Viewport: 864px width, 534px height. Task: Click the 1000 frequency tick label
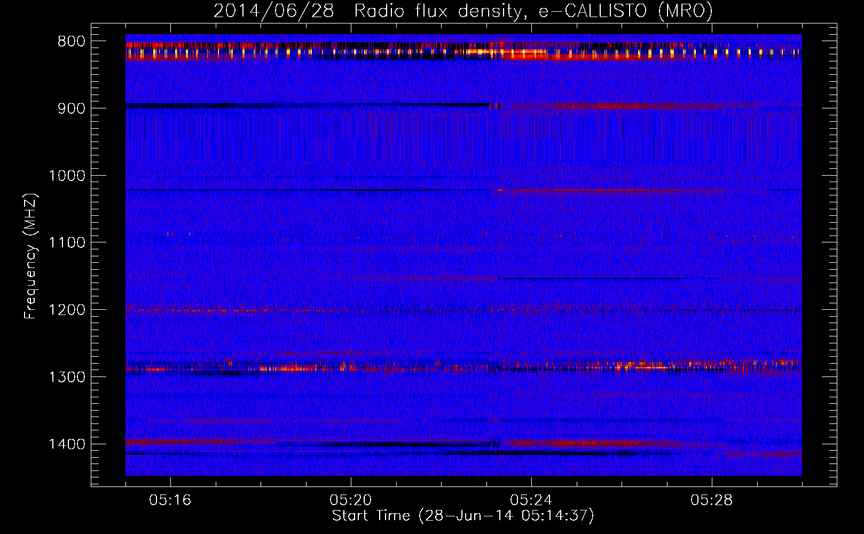point(67,176)
